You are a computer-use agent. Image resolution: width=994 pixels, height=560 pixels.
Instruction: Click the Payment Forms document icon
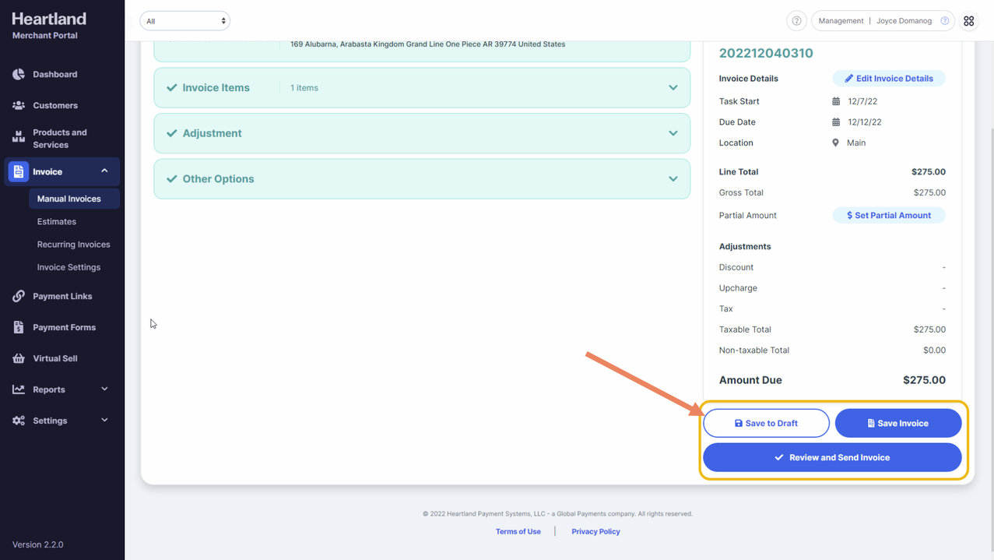click(19, 328)
